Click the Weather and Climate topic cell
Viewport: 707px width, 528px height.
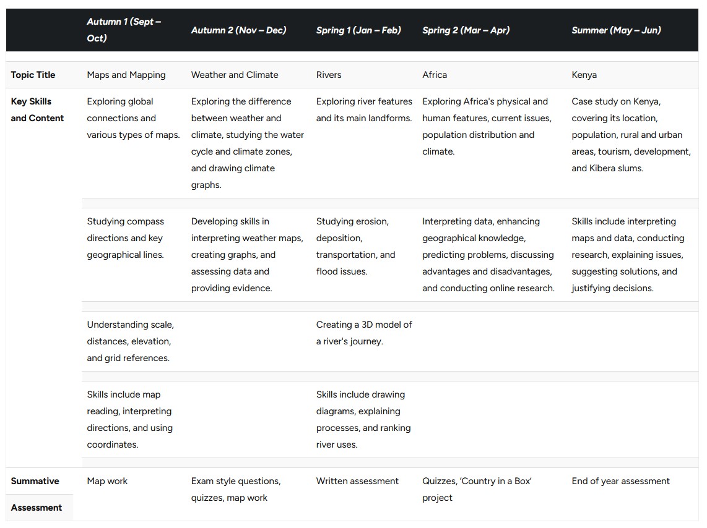click(235, 75)
